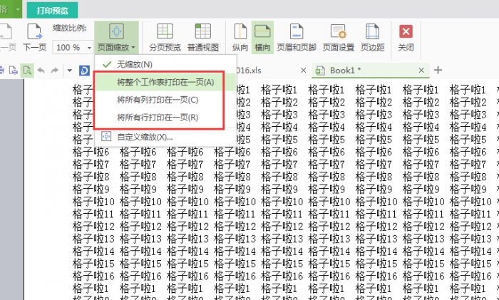Click the redo arrow icon
The image size is (499, 300).
point(55,71)
